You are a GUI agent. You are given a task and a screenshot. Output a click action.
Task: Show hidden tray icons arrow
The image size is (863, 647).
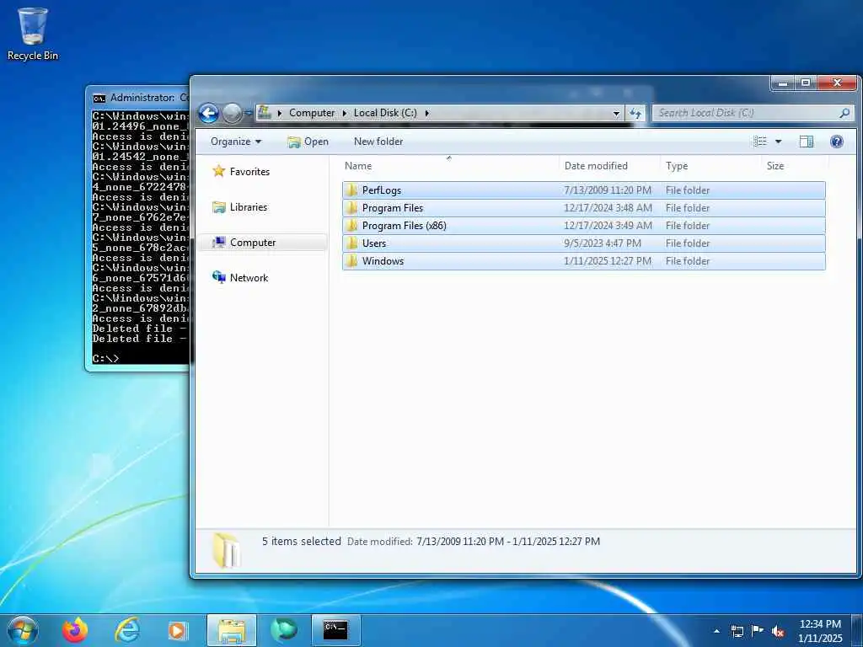click(716, 631)
